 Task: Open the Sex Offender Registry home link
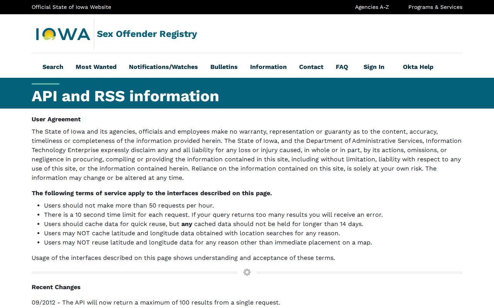pyautogui.click(x=147, y=34)
